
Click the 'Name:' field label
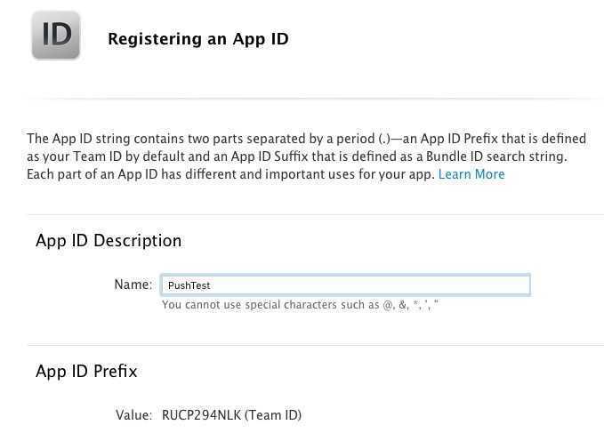133,285
